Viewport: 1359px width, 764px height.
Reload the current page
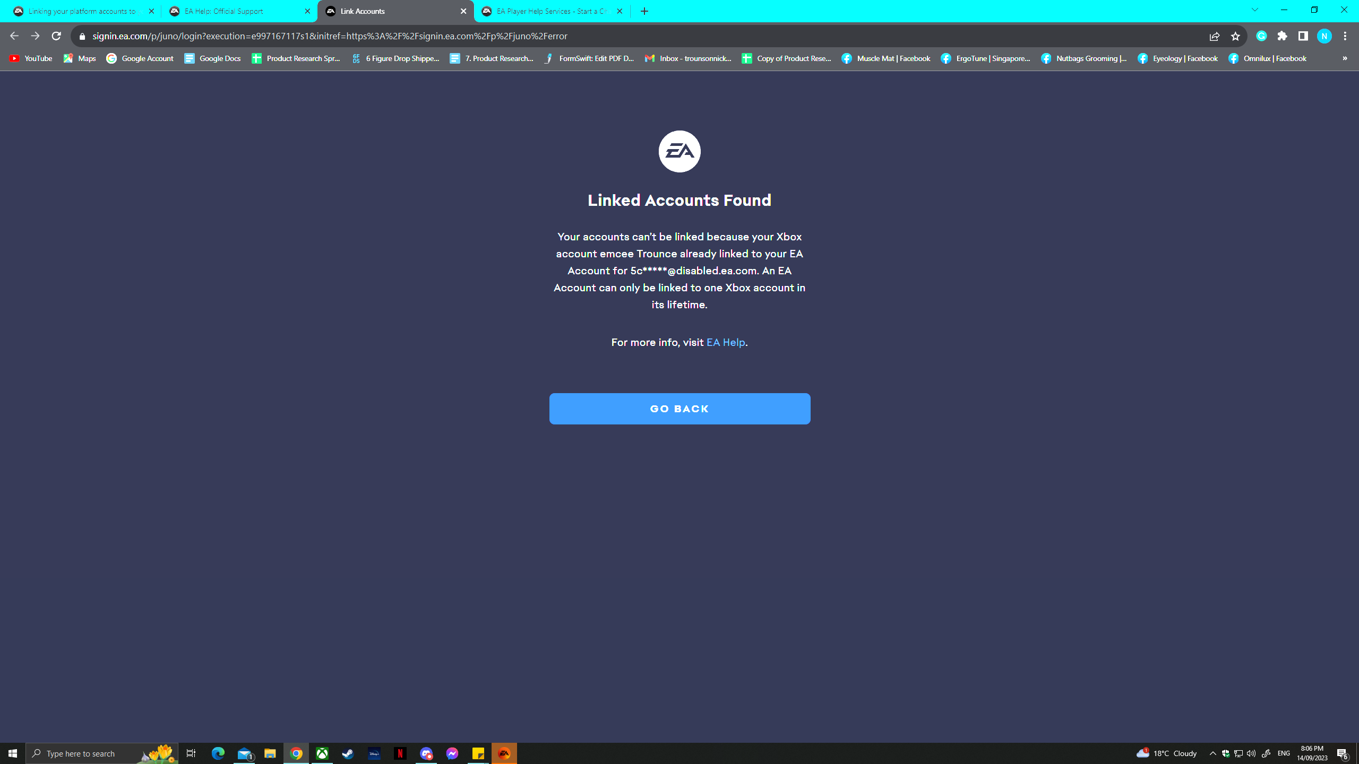point(56,36)
